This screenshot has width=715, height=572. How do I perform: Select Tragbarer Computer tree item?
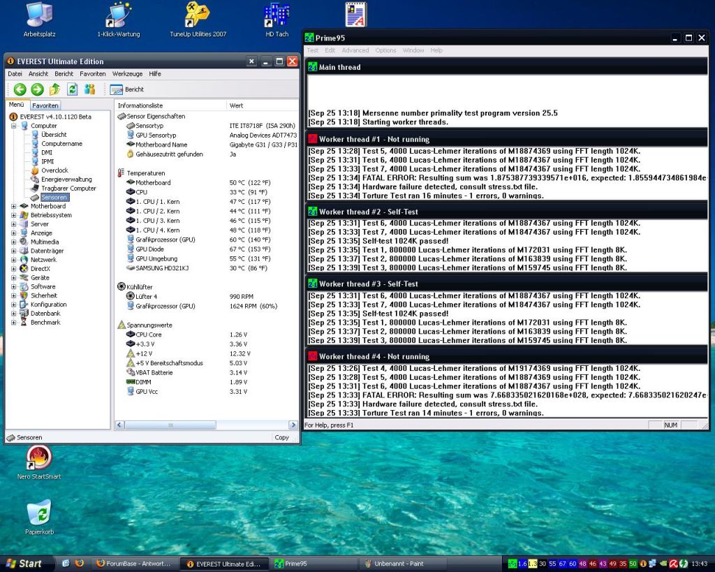[x=68, y=189]
